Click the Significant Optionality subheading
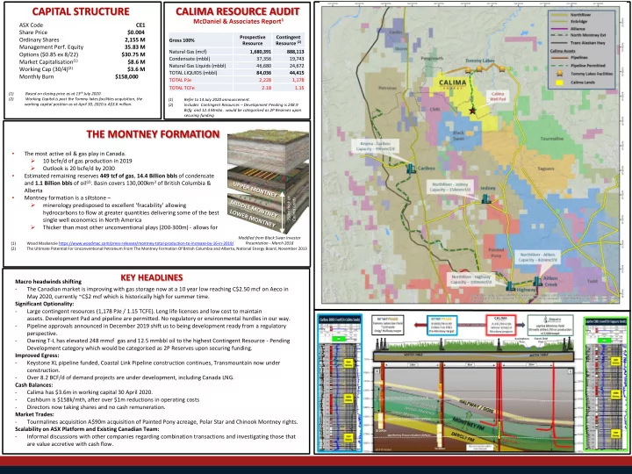The width and height of the screenshot is (632, 474). tap(45, 304)
